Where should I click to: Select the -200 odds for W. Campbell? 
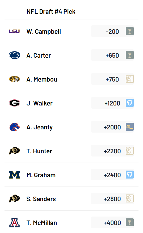pyautogui.click(x=112, y=31)
